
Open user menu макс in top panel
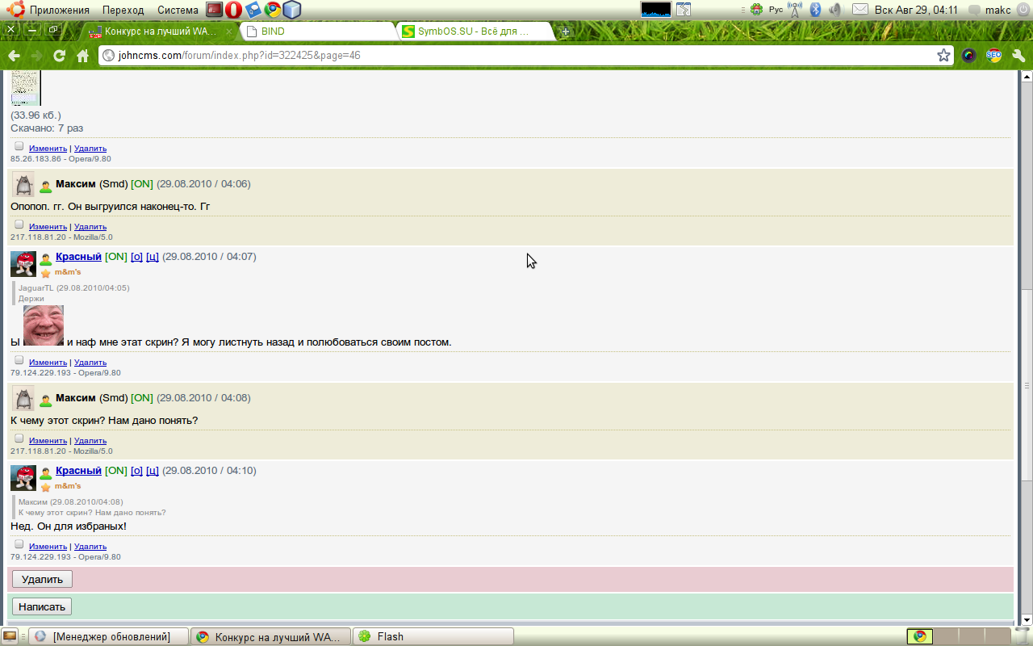[x=991, y=10]
